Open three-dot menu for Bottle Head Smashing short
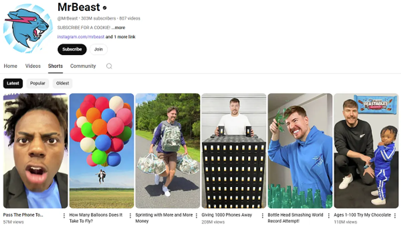401x226 pixels. pyautogui.click(x=329, y=216)
